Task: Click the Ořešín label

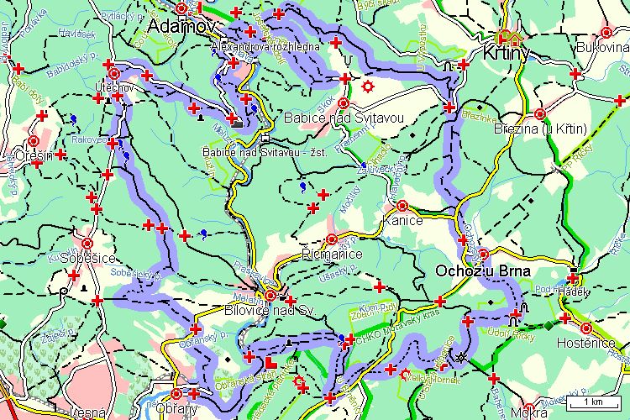Action: pyautogui.click(x=34, y=155)
